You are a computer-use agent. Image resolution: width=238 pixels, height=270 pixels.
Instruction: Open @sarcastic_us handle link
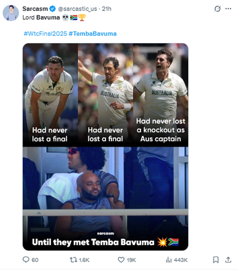click(x=78, y=9)
